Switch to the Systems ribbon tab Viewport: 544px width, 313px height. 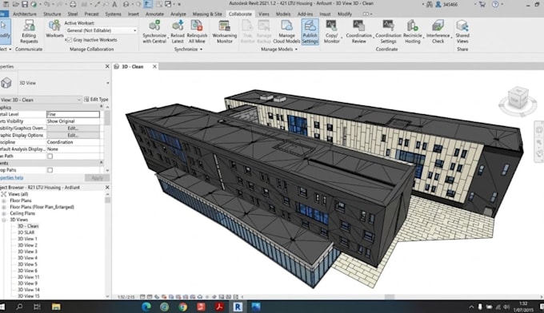click(x=113, y=14)
